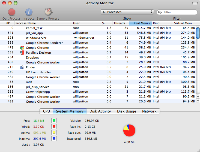Select the WindowServer process row

(98, 38)
